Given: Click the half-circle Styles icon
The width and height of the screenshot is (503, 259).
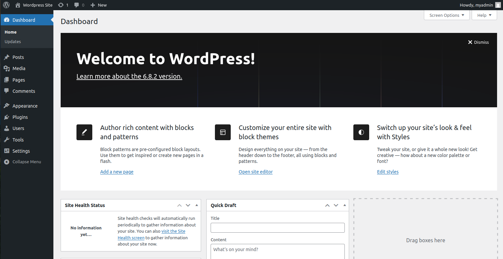Looking at the screenshot, I should (361, 132).
